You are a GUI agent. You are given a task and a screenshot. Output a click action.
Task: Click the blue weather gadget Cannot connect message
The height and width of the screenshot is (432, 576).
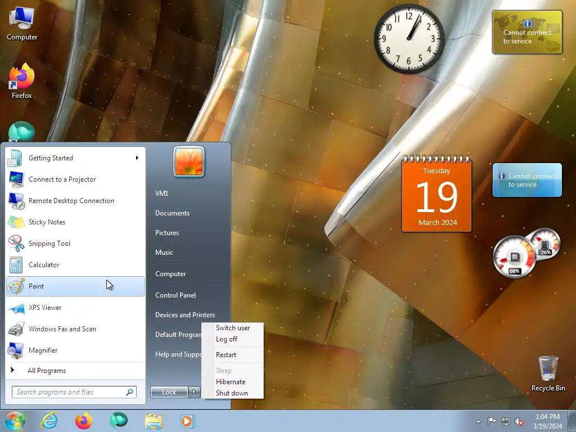[527, 180]
